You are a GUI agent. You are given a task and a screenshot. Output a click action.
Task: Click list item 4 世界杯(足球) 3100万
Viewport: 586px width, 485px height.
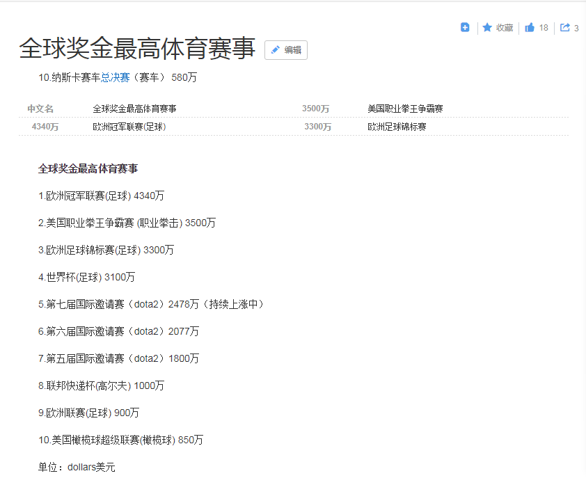pos(87,277)
